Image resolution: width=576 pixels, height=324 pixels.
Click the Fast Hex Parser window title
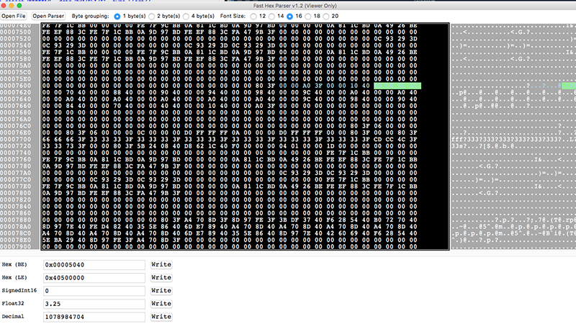(x=294, y=6)
